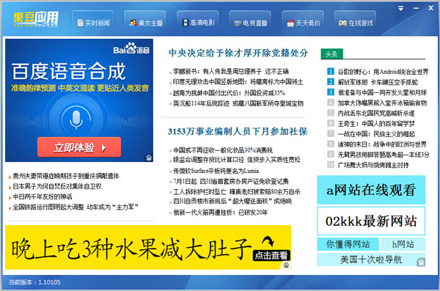Image resolution: width=440 pixels, height=291 pixels.
Task: Click the 立即体验 button on Baidu ad
Action: coord(79,147)
